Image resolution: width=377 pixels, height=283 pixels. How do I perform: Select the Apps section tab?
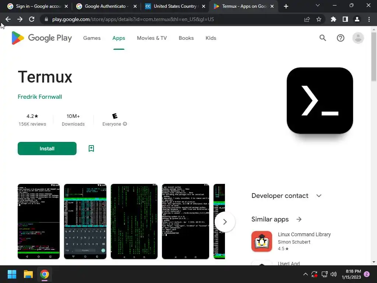119,38
